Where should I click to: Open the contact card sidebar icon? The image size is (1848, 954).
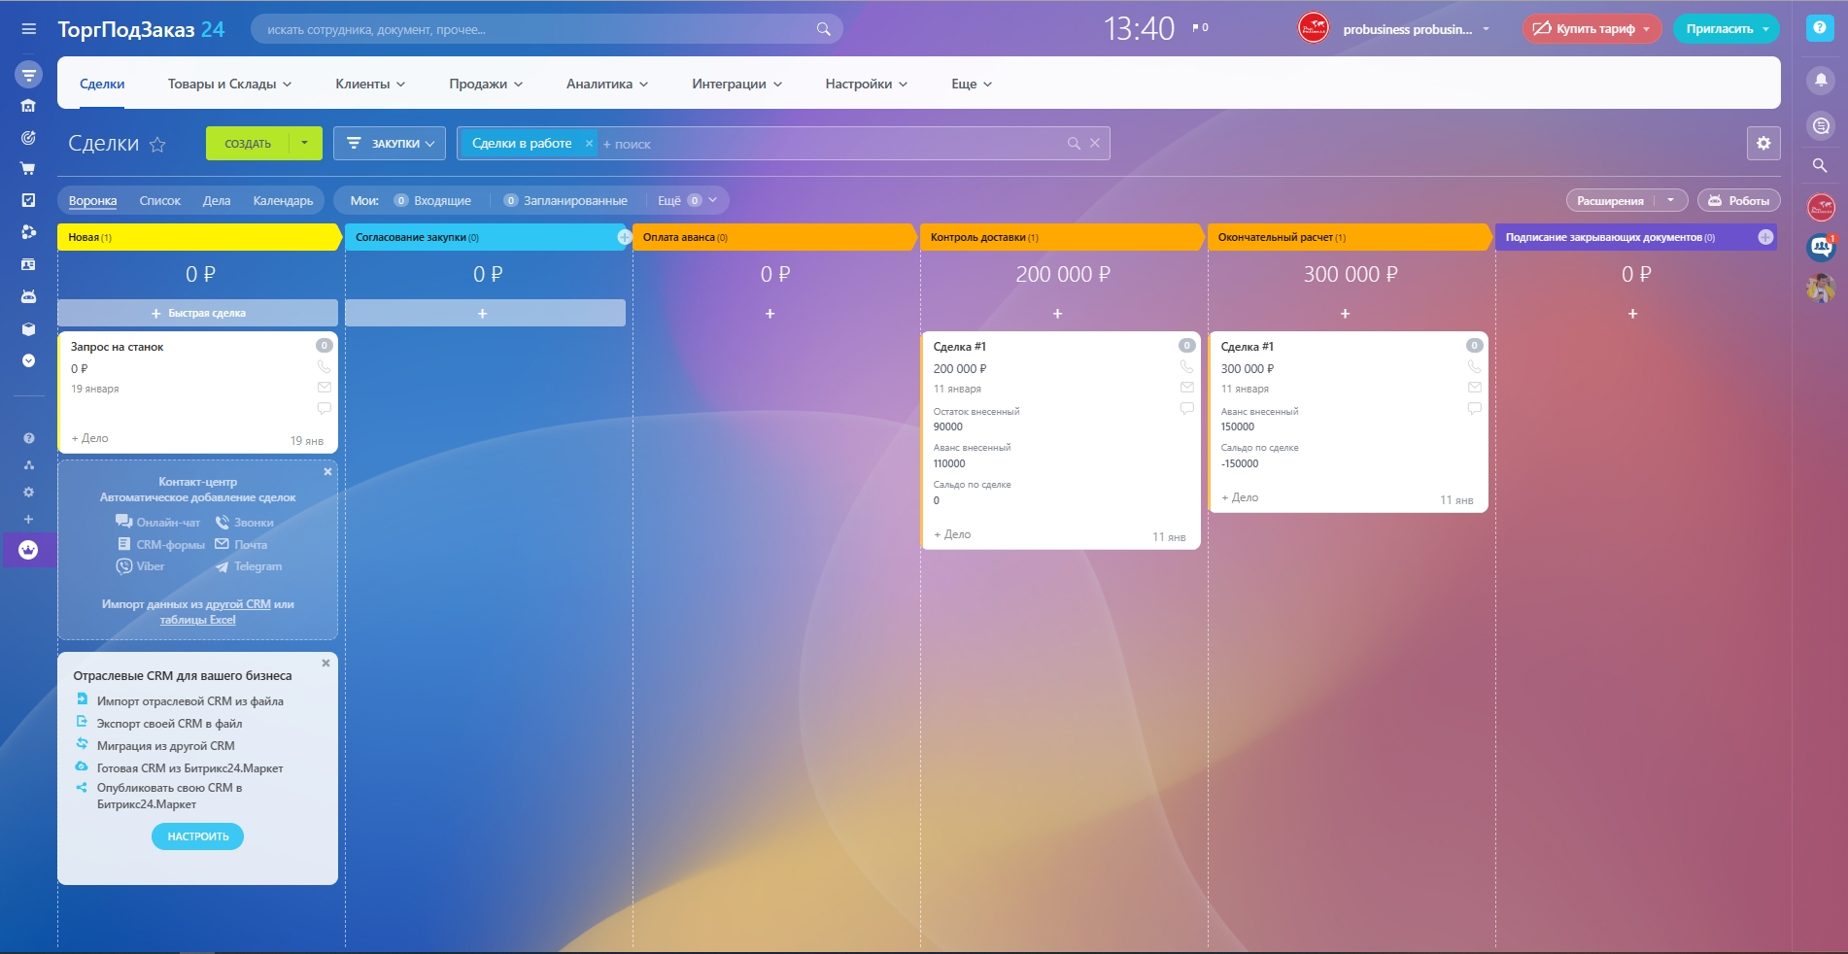click(x=28, y=264)
